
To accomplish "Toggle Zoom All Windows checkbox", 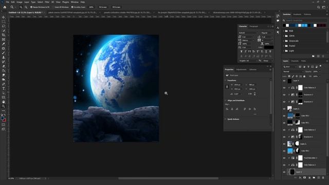I will (53, 7).
